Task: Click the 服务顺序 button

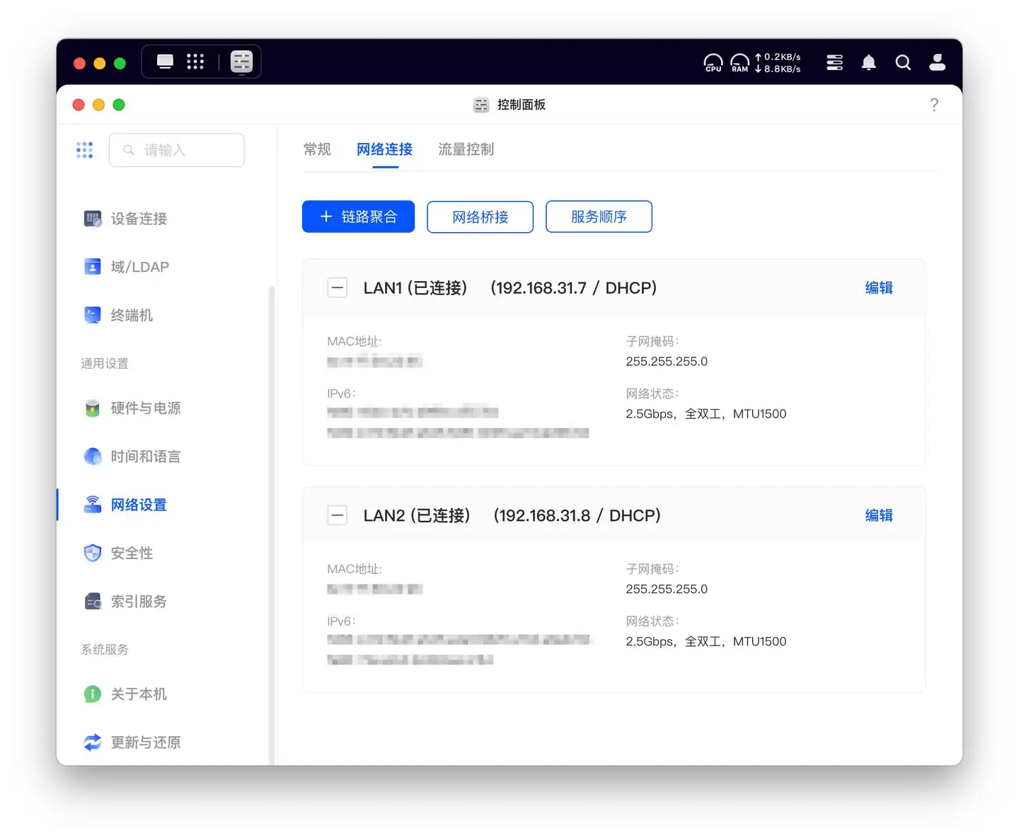Action: pos(599,217)
